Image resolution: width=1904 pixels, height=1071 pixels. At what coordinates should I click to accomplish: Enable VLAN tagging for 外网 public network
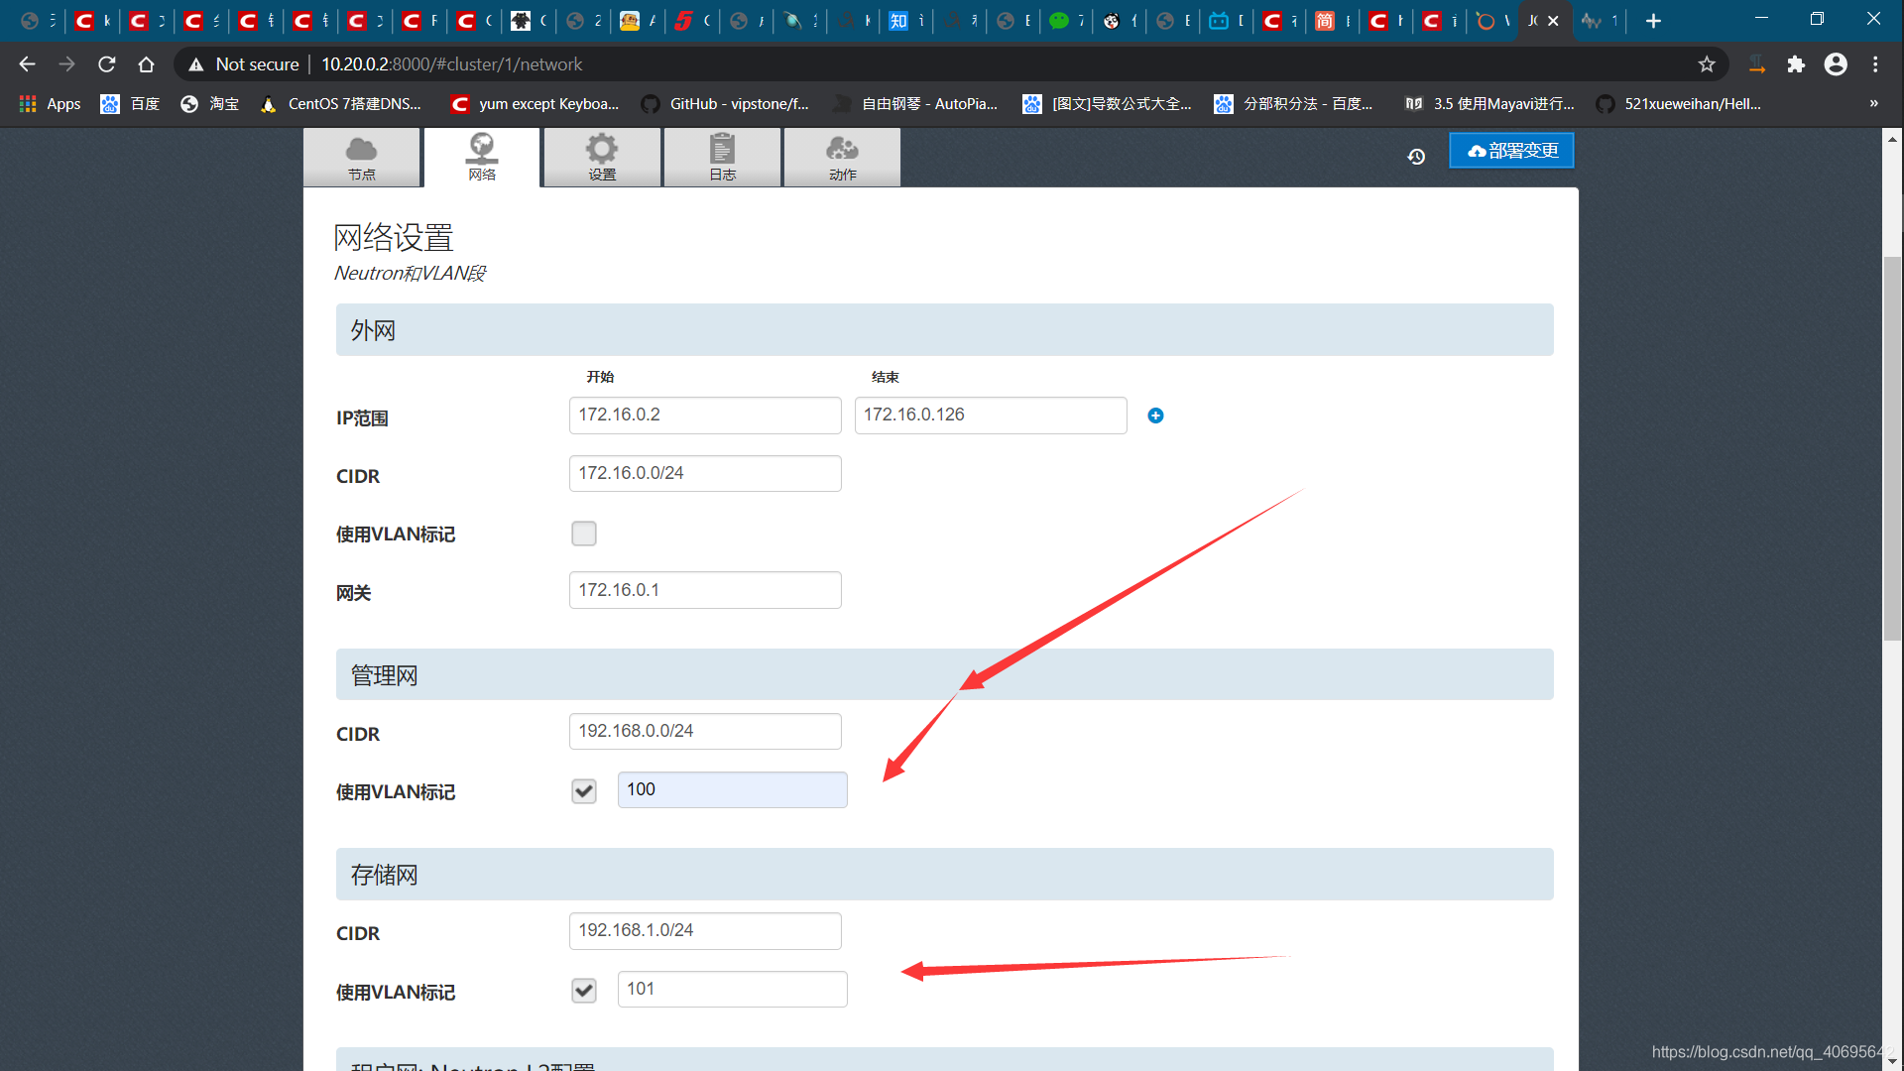click(584, 534)
